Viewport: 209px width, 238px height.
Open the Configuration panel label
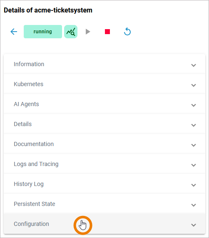[32, 224]
